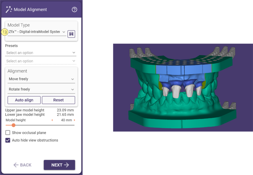This screenshot has width=253, height=175.
Task: Disable Auto hide view obstructions
Action: [8, 140]
